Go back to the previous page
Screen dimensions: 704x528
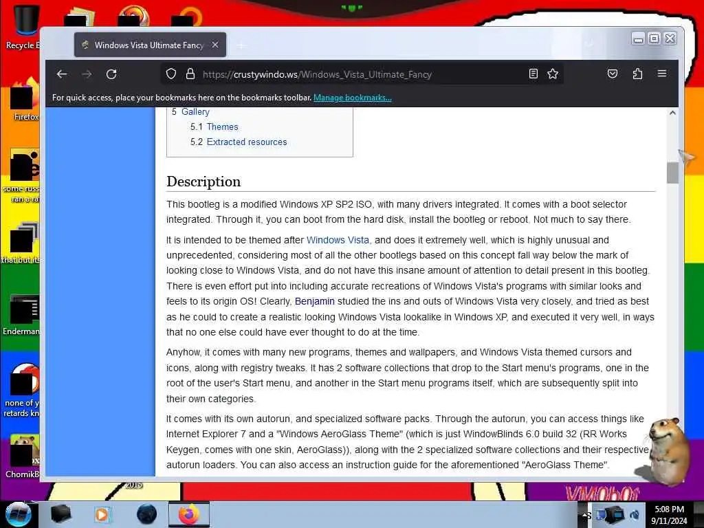62,74
